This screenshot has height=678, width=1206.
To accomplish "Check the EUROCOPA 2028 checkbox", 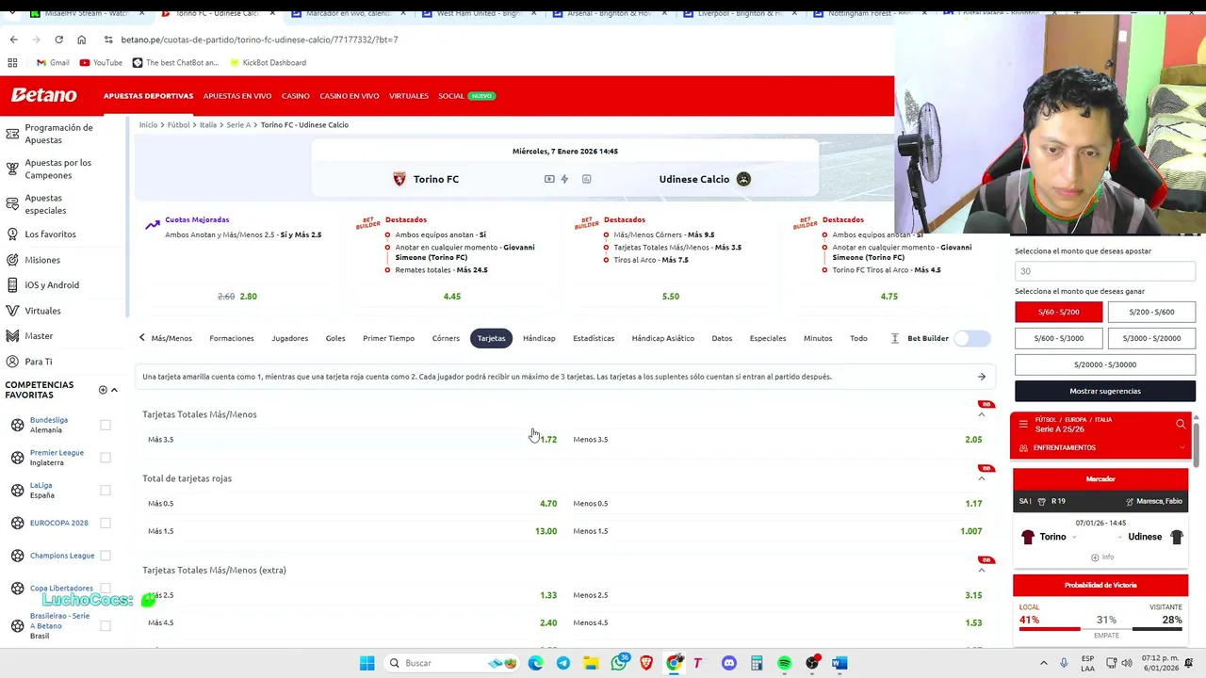I will (x=106, y=523).
